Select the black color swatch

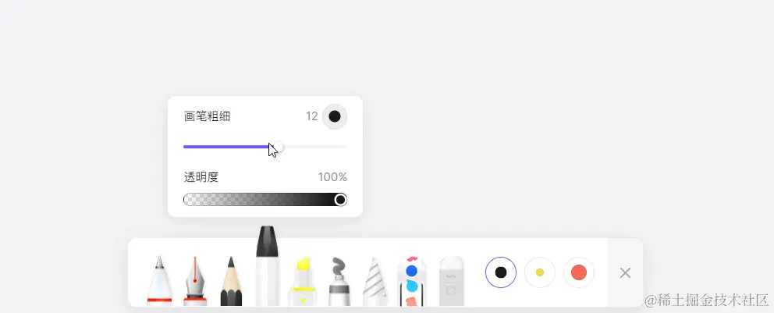(x=501, y=272)
